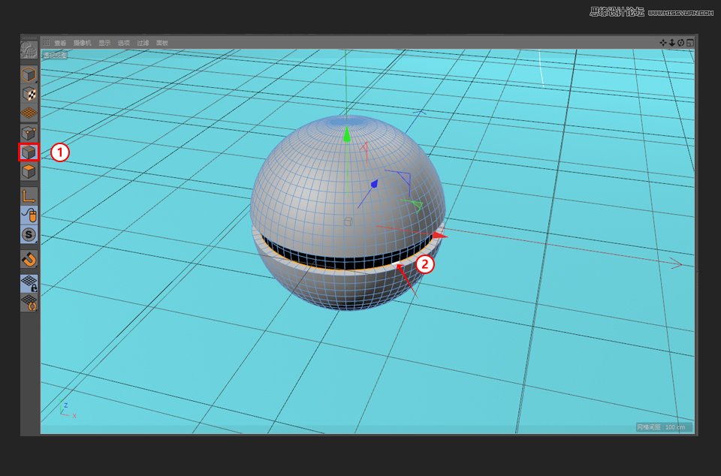The image size is (721, 476).
Task: Click the 面板 panel menu entry
Action: click(x=161, y=43)
